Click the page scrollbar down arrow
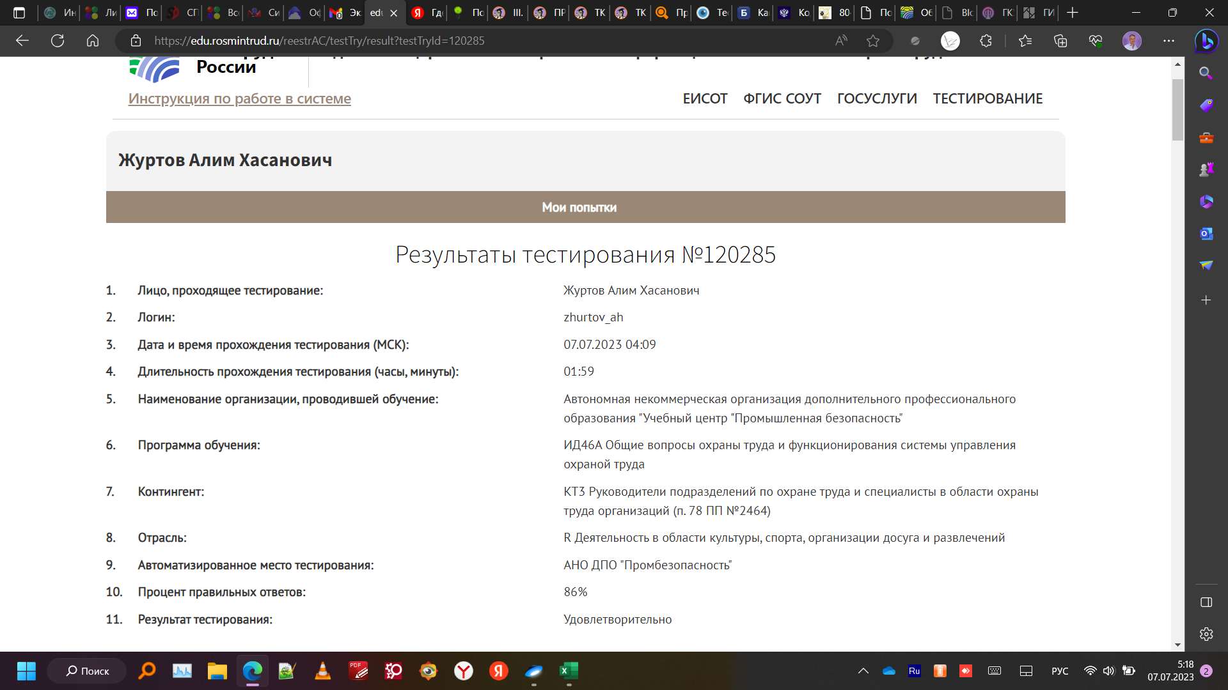 1177,645
